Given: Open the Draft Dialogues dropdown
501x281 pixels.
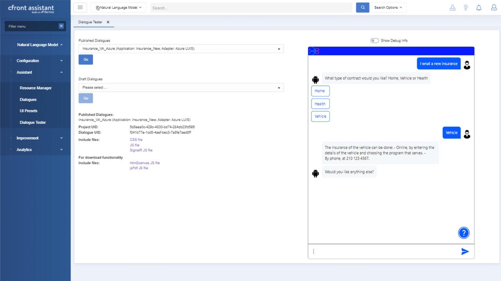Looking at the screenshot, I should (x=181, y=87).
